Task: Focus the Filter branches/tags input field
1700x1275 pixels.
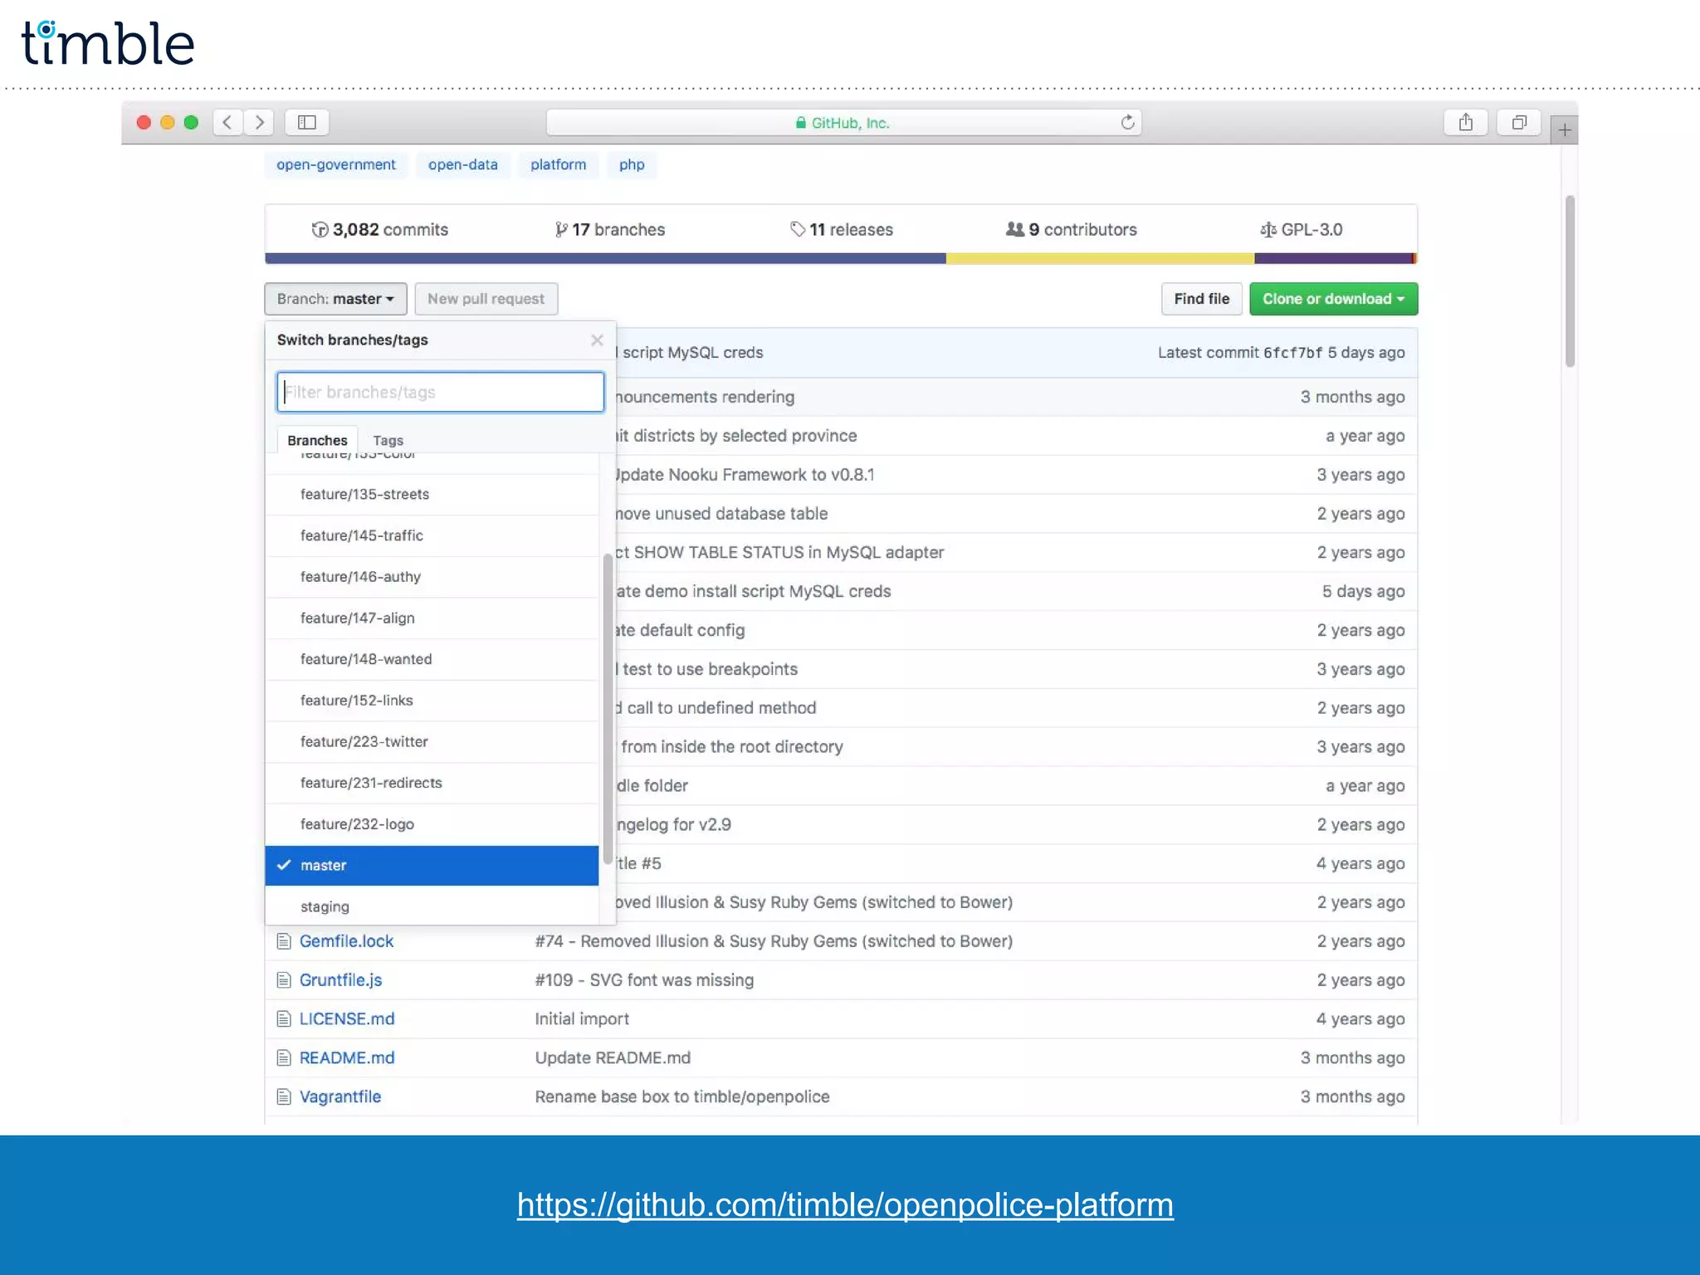Action: pos(440,393)
